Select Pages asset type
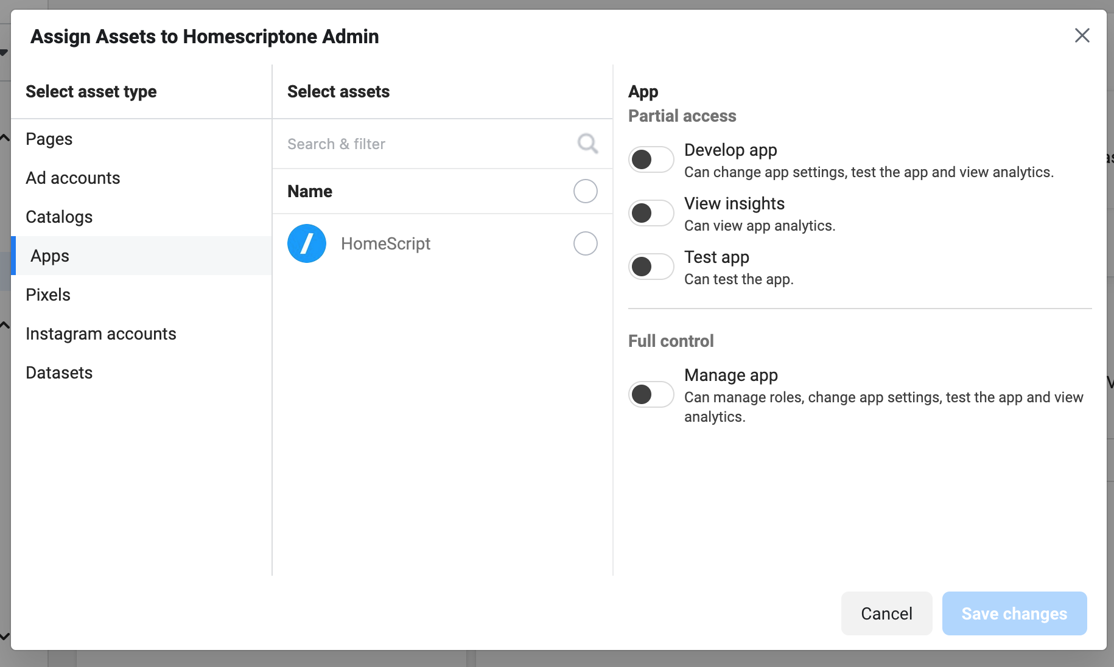 pyautogui.click(x=141, y=139)
